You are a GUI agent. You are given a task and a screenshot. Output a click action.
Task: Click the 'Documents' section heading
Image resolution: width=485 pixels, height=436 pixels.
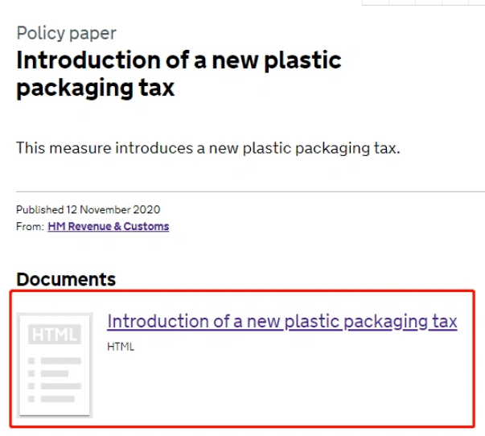coord(66,279)
